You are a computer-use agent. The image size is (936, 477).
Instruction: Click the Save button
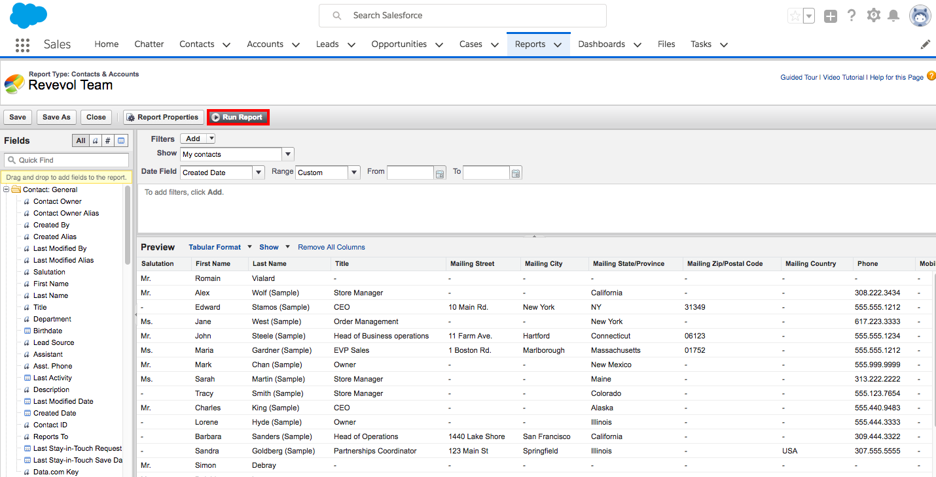pyautogui.click(x=18, y=117)
